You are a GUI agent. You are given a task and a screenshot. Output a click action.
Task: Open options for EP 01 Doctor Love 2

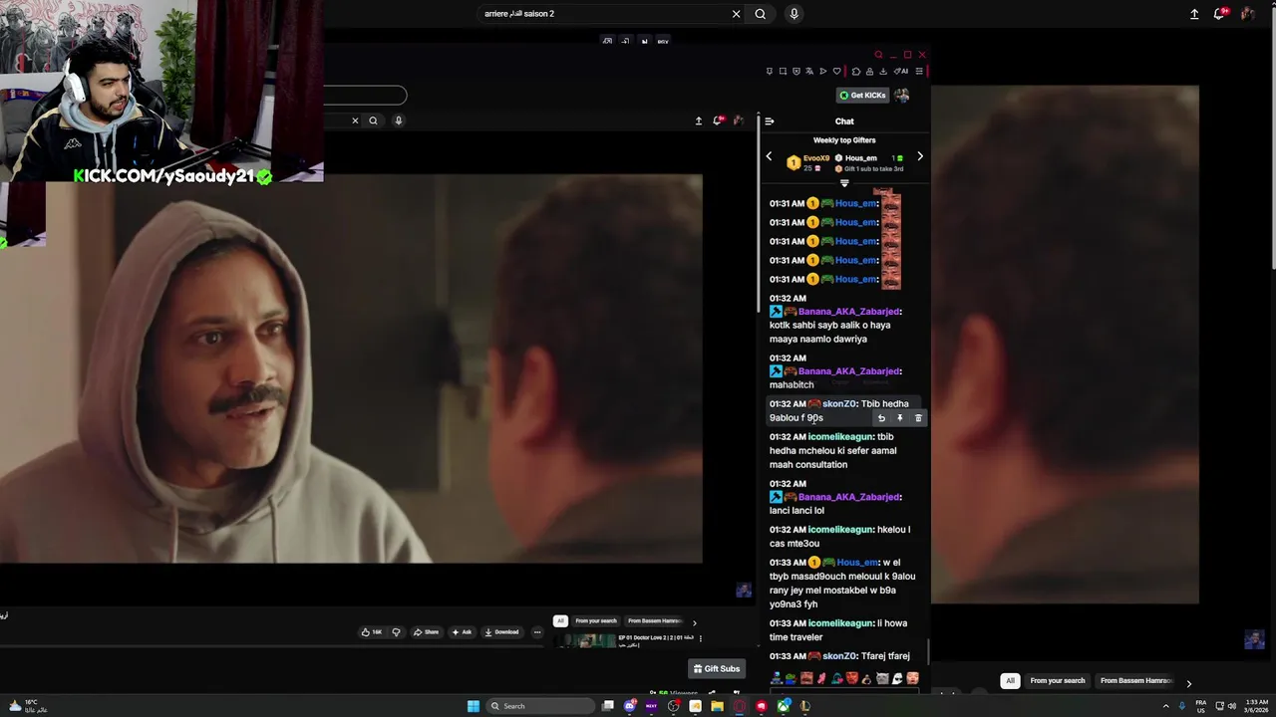coord(700,638)
